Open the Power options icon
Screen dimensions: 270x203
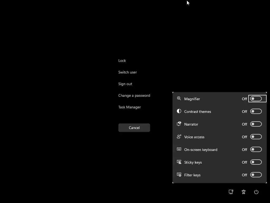point(256,192)
